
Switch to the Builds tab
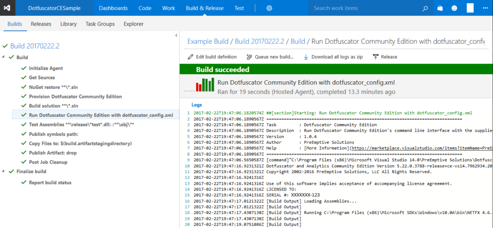click(15, 24)
